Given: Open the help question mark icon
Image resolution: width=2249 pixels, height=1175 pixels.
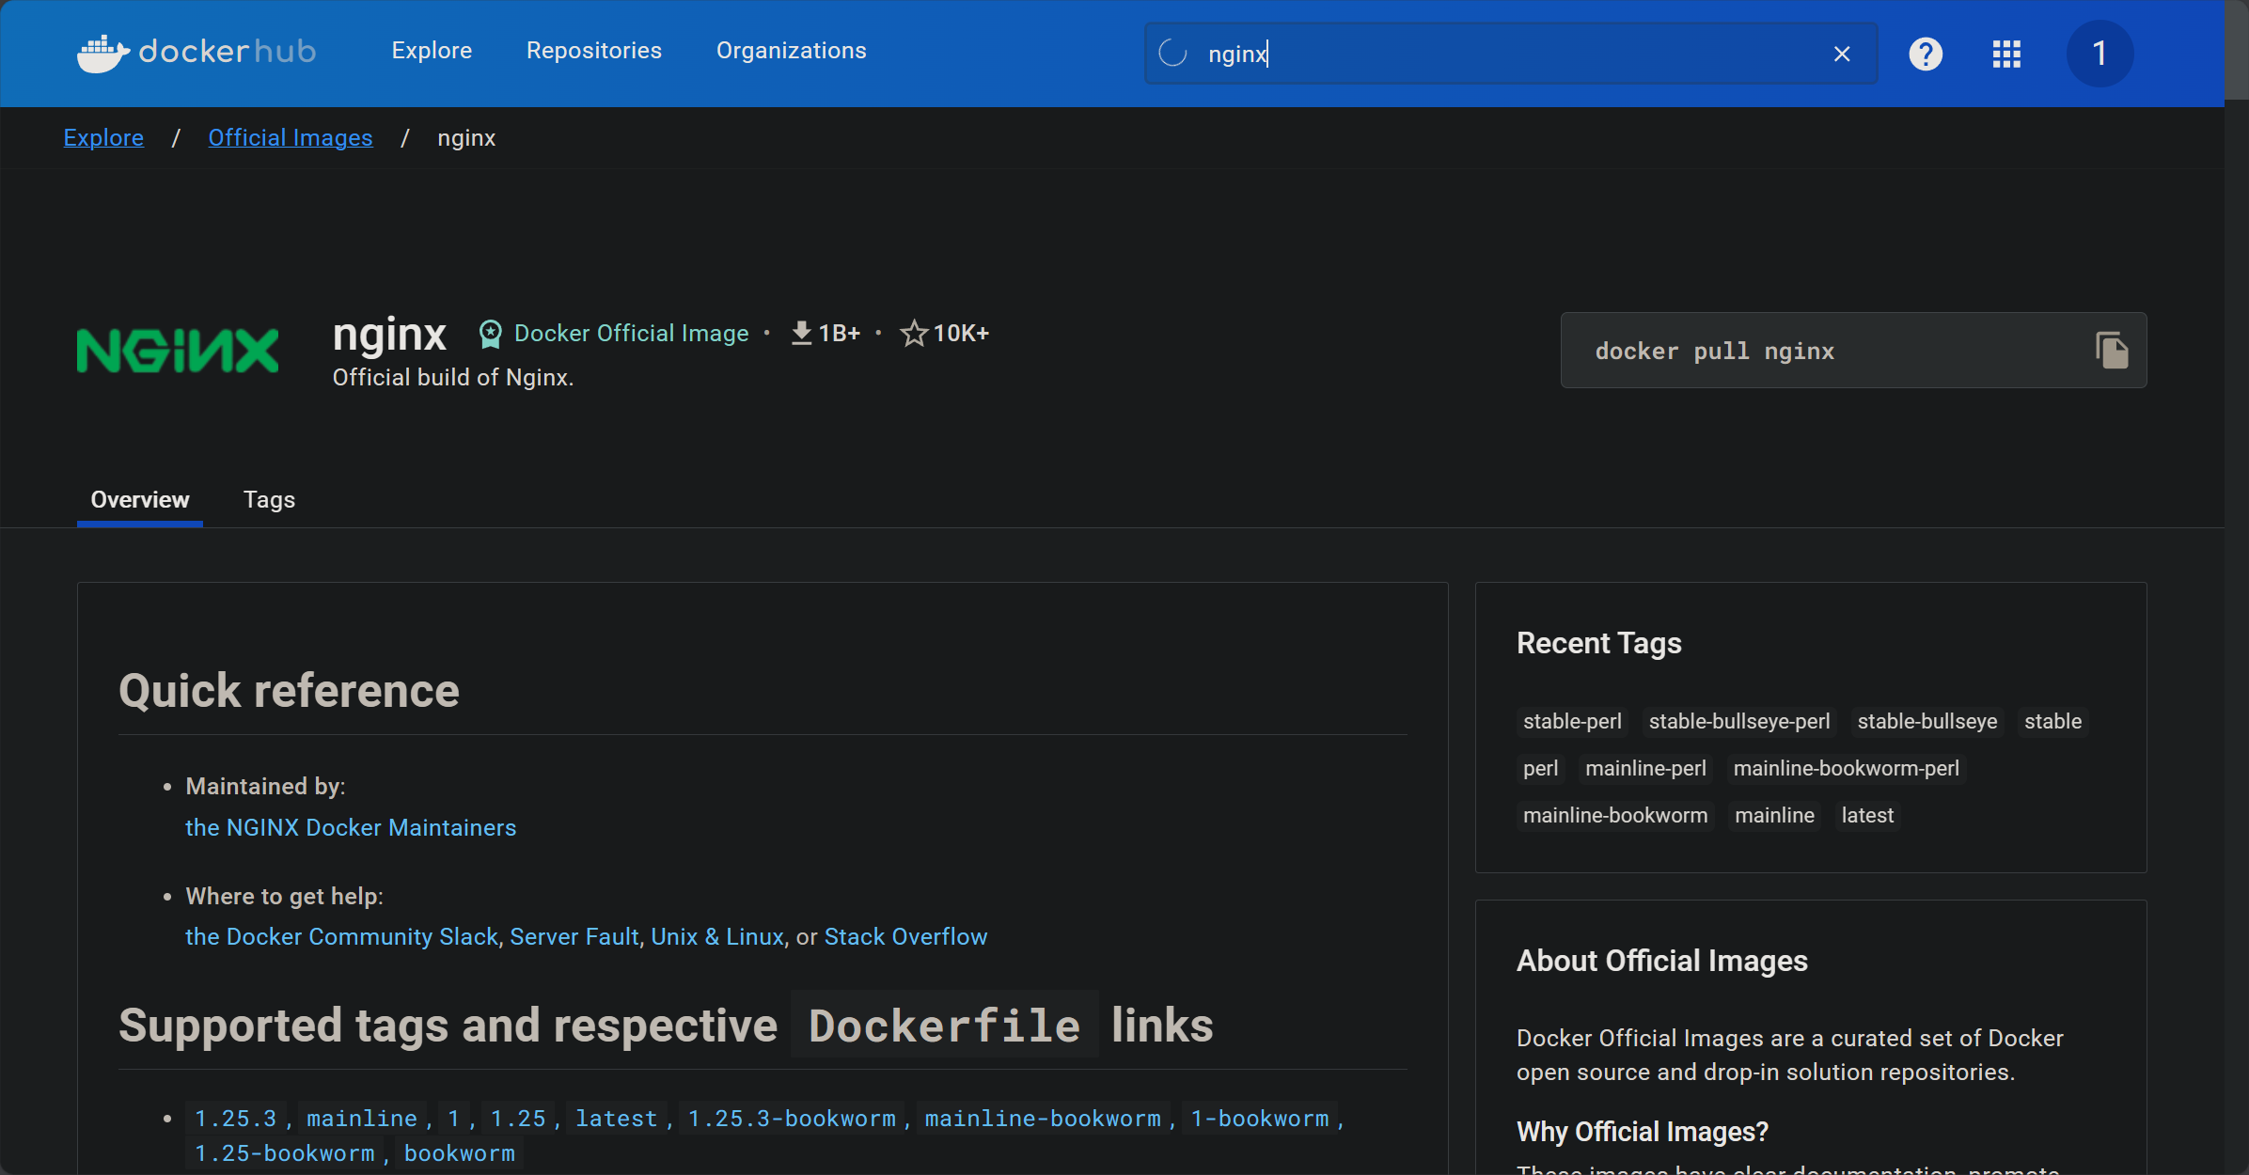Looking at the screenshot, I should click(x=1926, y=54).
